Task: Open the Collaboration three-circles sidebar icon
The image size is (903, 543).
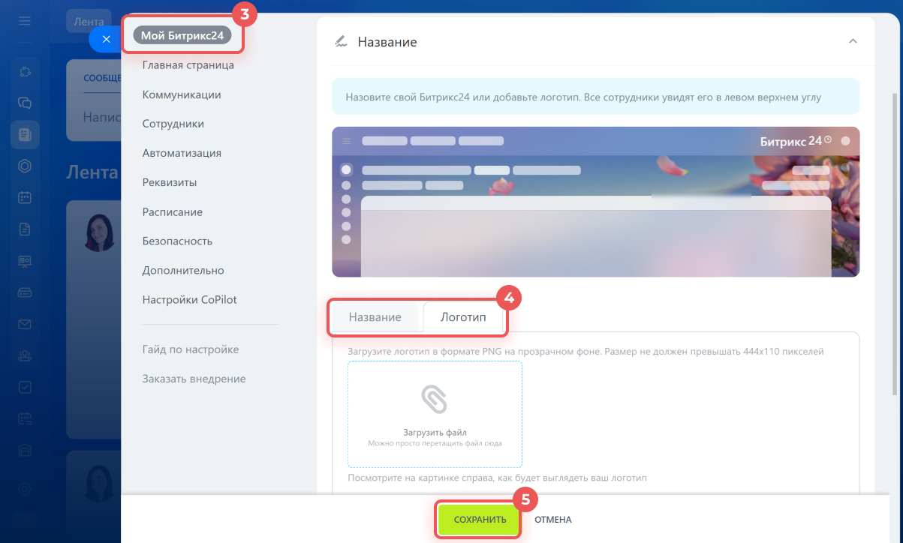Action: tap(25, 72)
